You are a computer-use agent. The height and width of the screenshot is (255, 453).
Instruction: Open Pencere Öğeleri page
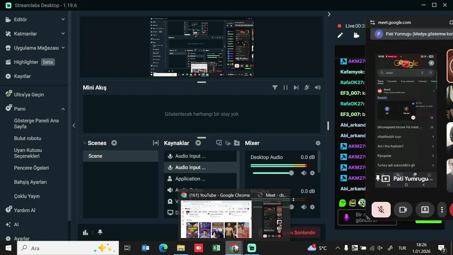pyautogui.click(x=31, y=168)
